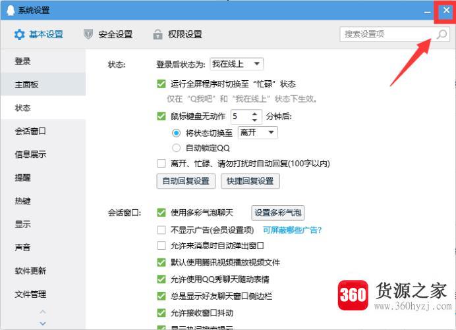The image size is (456, 330).
Task: Click the 搜索设置项 search field
Action: click(395, 34)
